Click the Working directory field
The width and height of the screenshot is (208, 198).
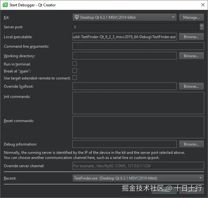coord(124,56)
